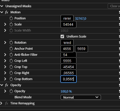Click the Crop Left value 5555
The width and height of the screenshot is (120, 111).
pos(68,61)
